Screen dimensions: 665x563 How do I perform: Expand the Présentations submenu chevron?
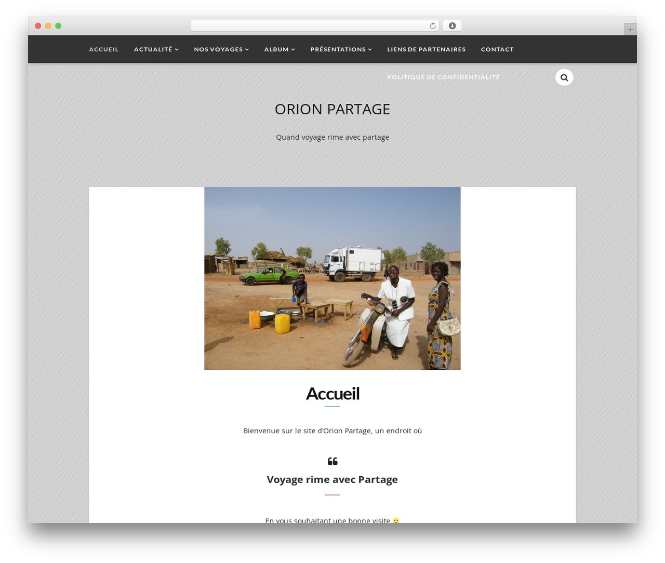(x=370, y=49)
